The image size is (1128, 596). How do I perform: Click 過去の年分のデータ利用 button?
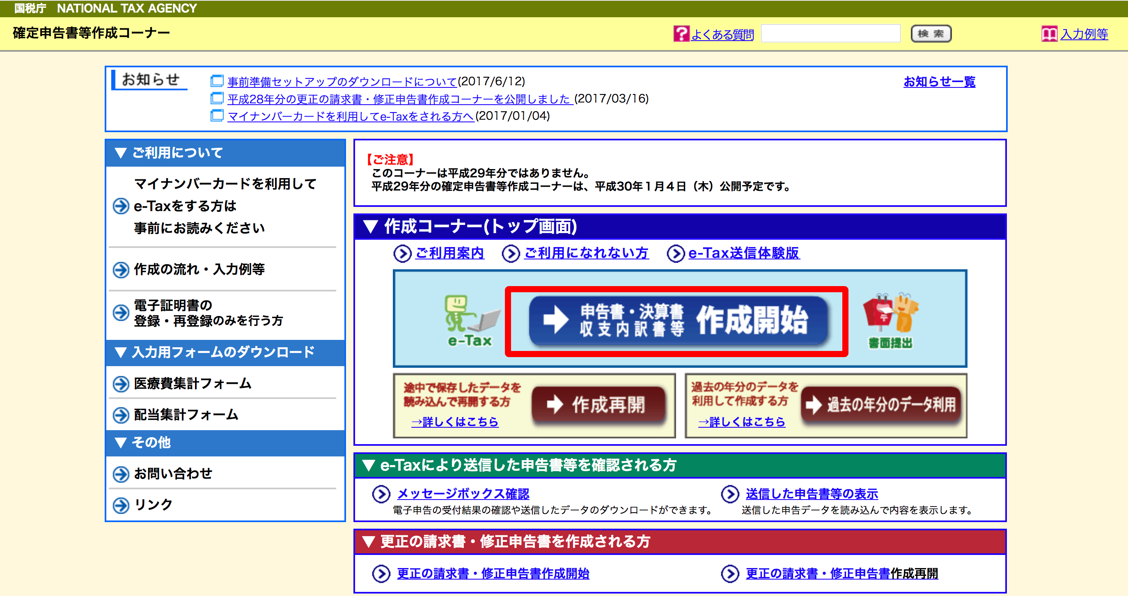[x=881, y=405]
